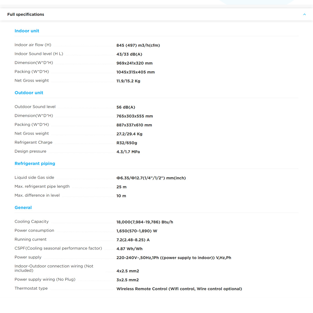Select the Indoor unit section heading
This screenshot has width=313, height=313.
(27, 31)
